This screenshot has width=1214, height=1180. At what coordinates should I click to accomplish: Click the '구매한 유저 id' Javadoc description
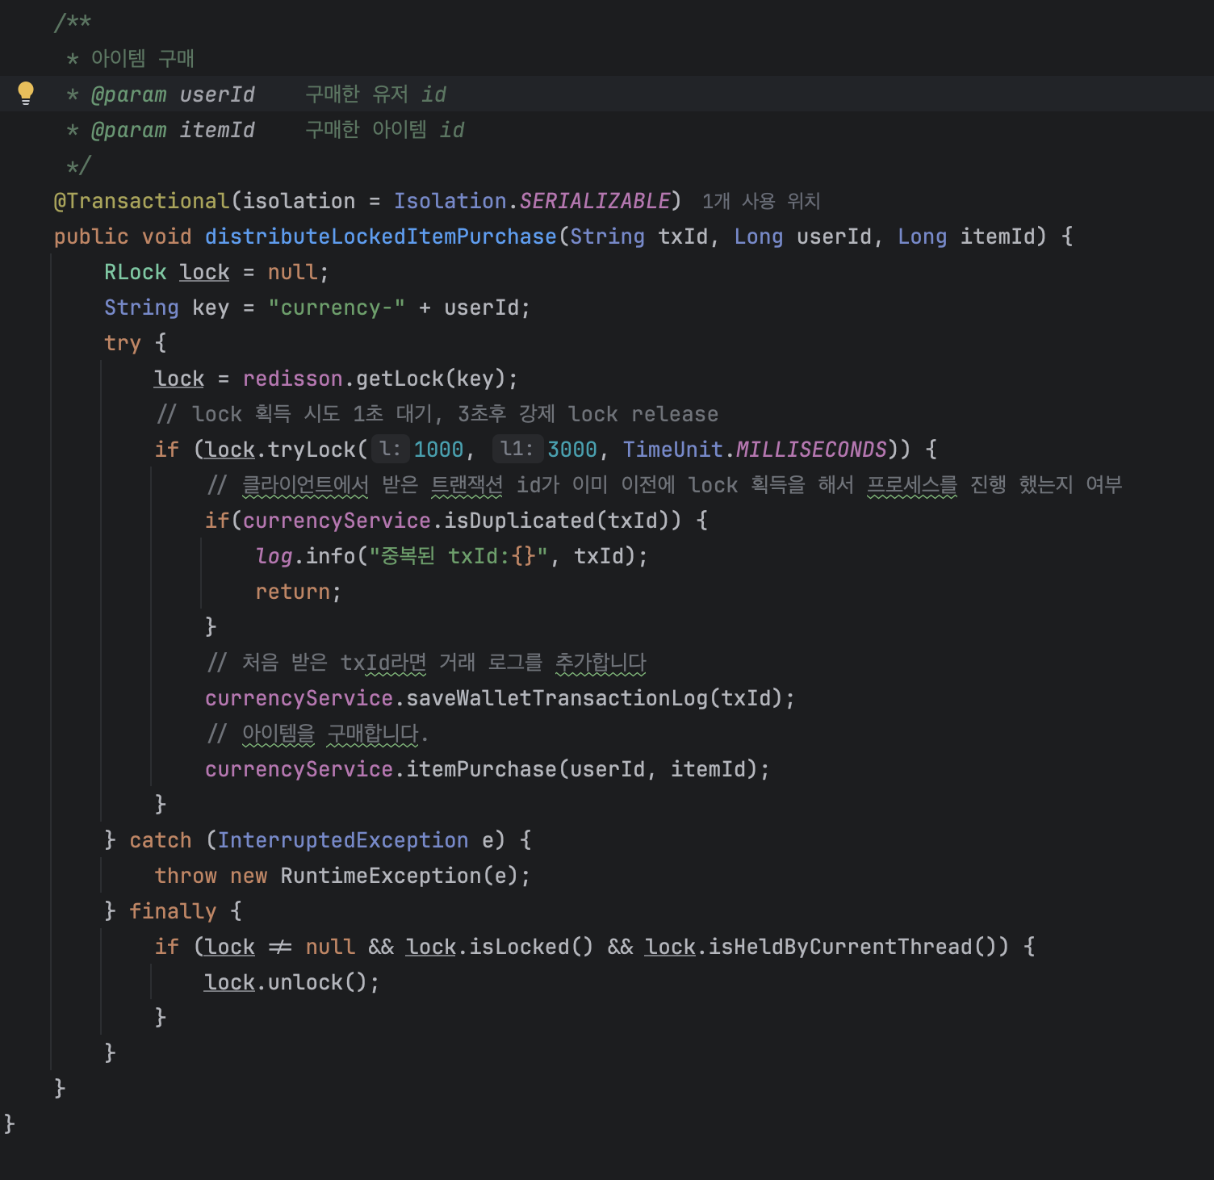pyautogui.click(x=375, y=94)
